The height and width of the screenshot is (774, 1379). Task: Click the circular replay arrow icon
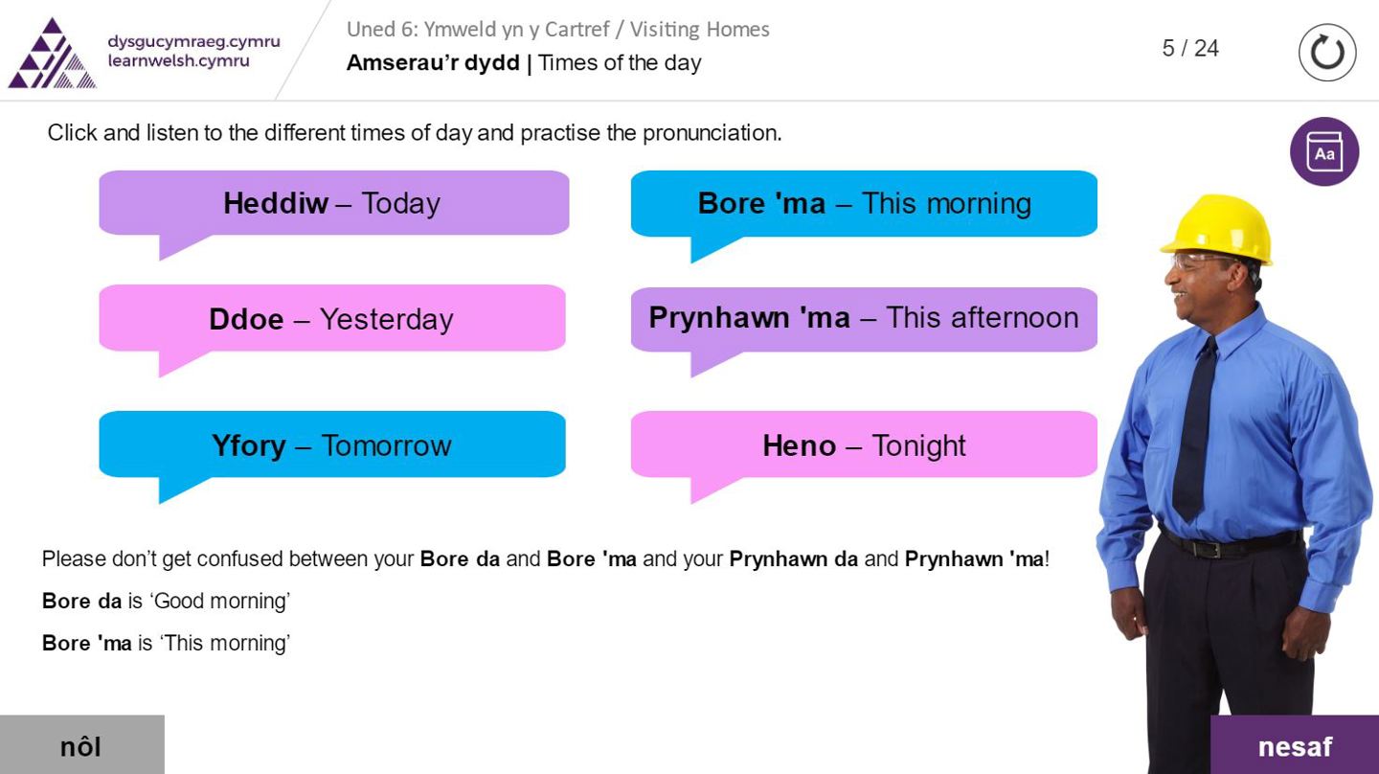(x=1327, y=53)
